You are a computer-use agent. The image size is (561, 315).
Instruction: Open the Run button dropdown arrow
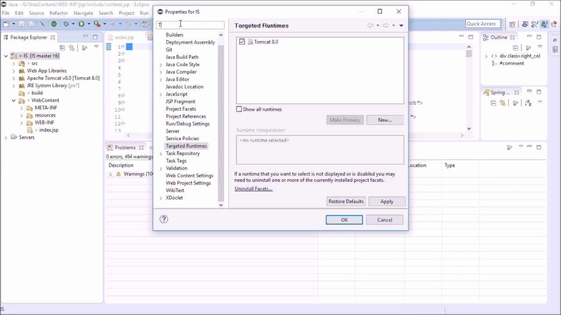tap(89, 24)
